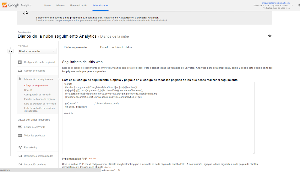Open the Personalización tab
300x172 pixels.
pos(78,6)
